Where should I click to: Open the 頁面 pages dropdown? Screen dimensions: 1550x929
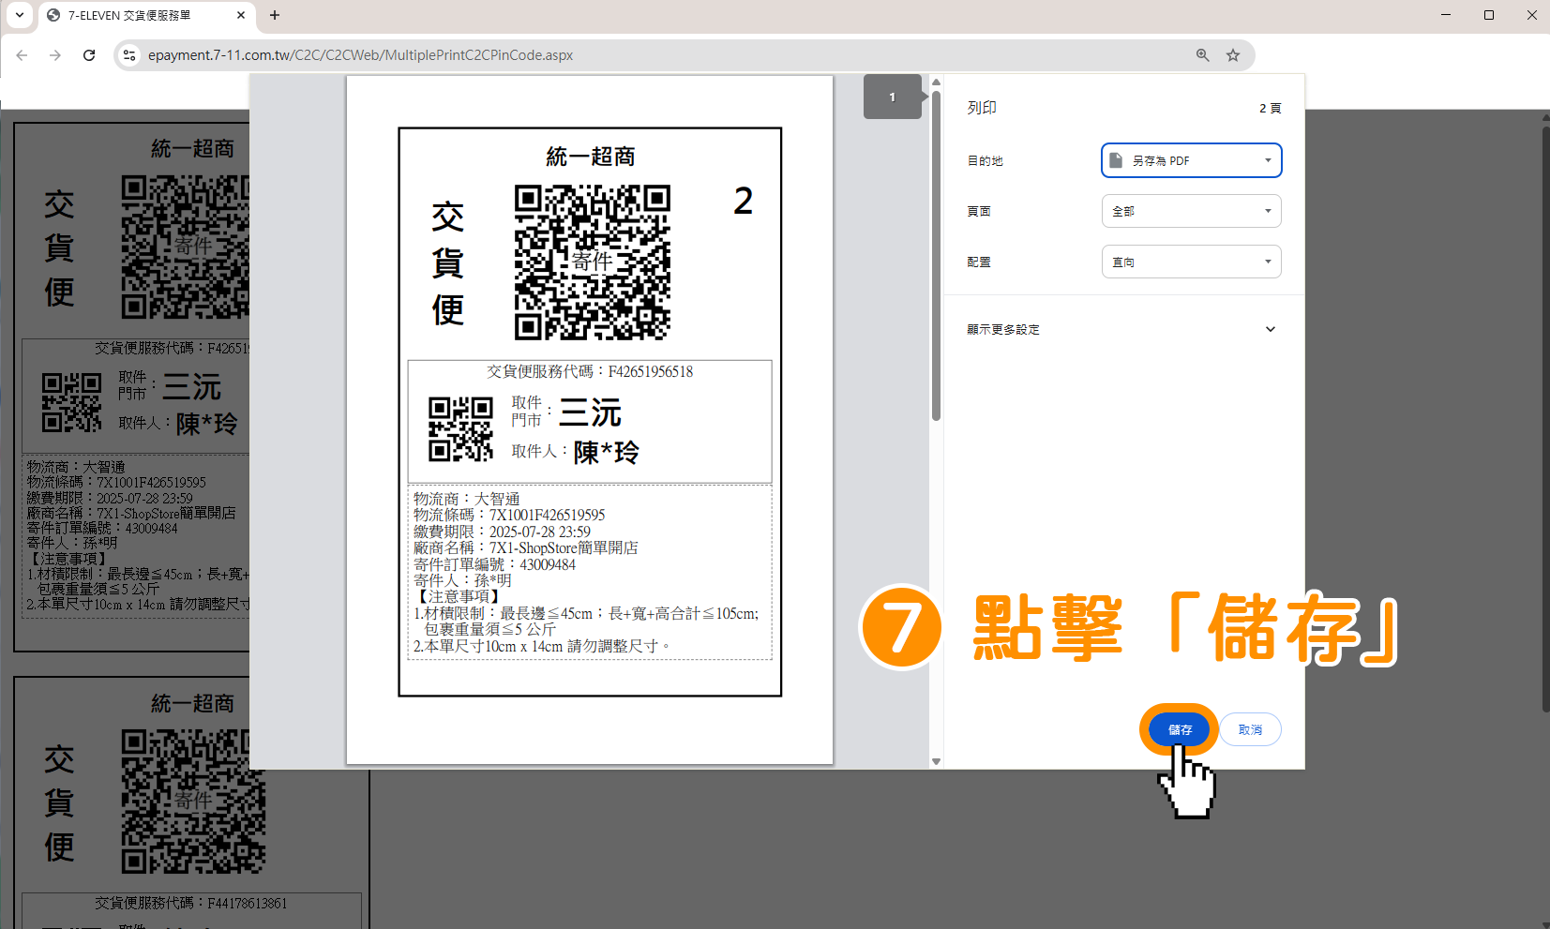pyautogui.click(x=1191, y=211)
